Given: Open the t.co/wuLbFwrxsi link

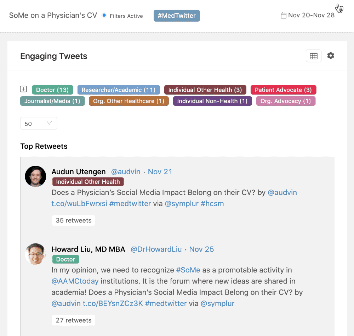Looking at the screenshot, I should tap(79, 203).
